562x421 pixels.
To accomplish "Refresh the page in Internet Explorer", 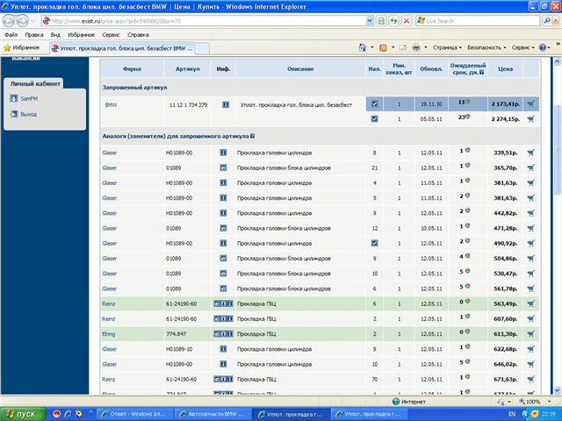I will [x=394, y=21].
